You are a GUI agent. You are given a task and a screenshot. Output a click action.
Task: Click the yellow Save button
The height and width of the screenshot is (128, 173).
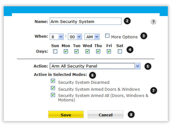(66, 114)
